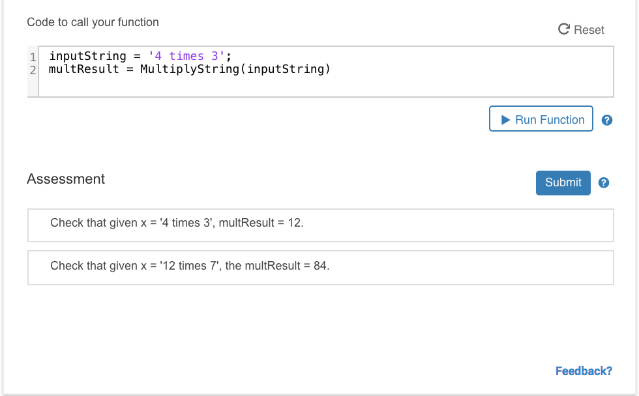Click line number 2 in the editor gutter
The height and width of the screenshot is (396, 639).
click(33, 69)
